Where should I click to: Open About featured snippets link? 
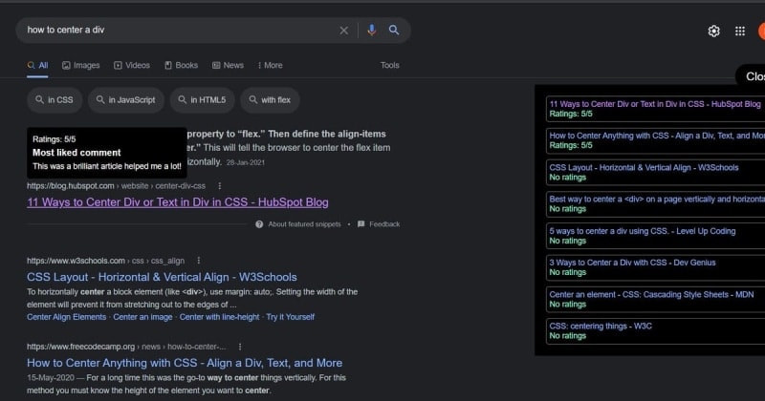(x=304, y=224)
